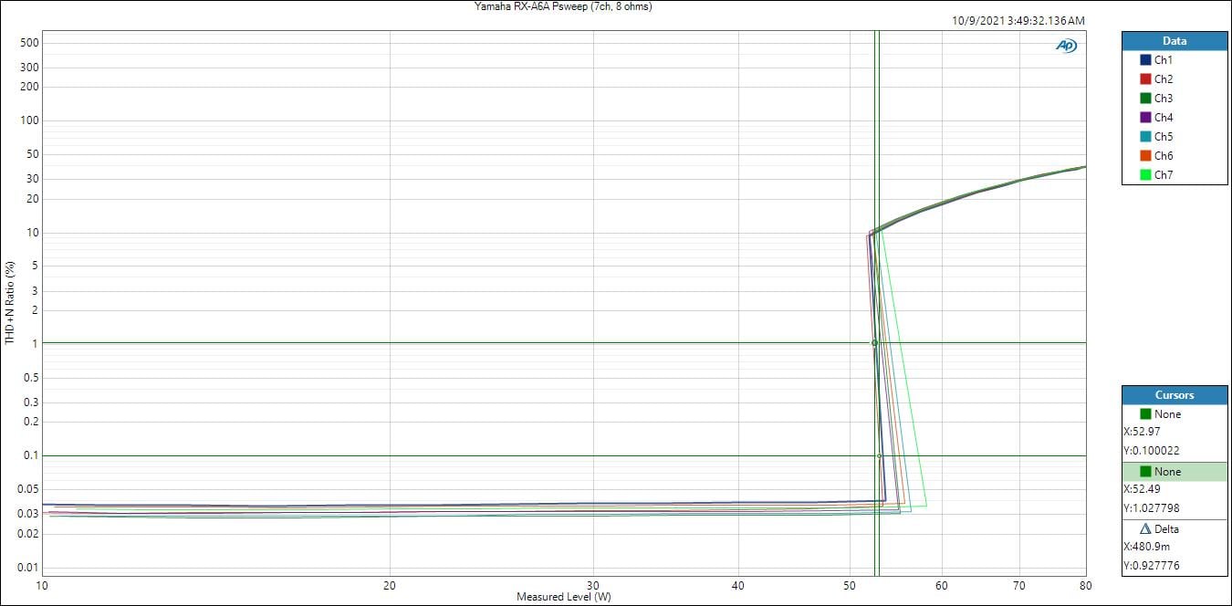Image resolution: width=1232 pixels, height=606 pixels.
Task: Toggle the Ch3 dark green trace marker
Action: (1145, 99)
